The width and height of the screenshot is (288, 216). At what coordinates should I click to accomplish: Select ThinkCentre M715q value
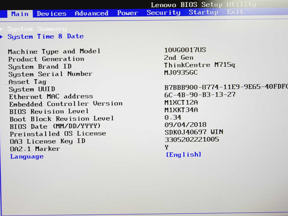[199, 65]
